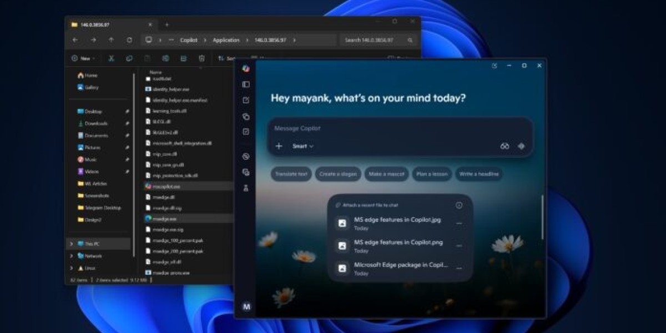
Task: Open the New dropdown in Explorer toolbar
Action: click(x=83, y=58)
